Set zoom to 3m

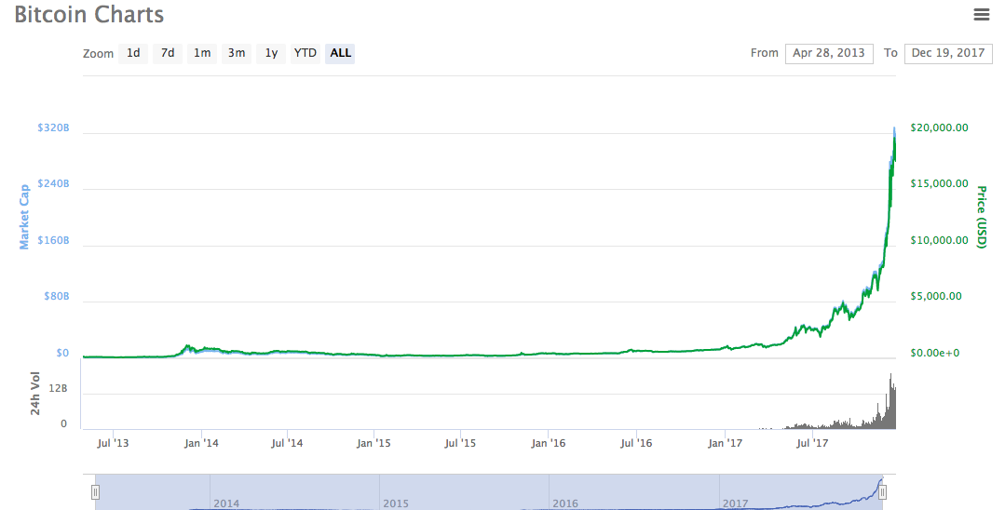(237, 53)
